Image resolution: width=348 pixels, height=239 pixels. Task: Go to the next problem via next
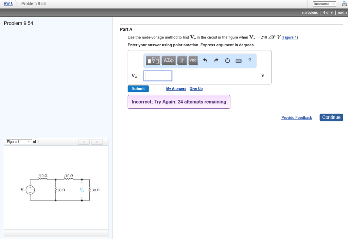[341, 12]
